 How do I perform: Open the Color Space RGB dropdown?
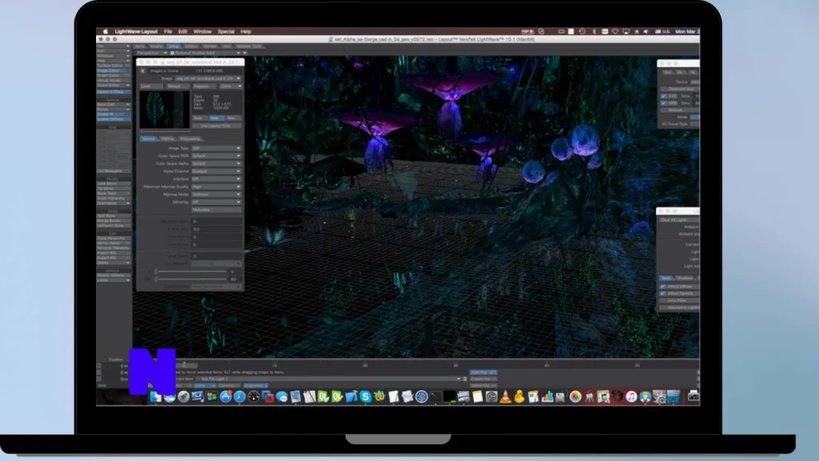pos(216,156)
